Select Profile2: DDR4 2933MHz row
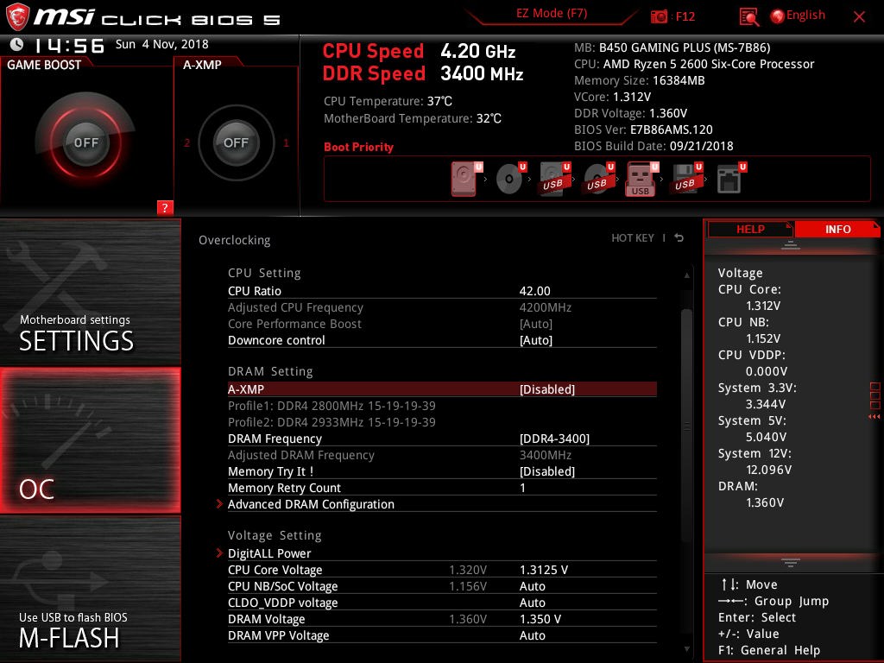 pyautogui.click(x=442, y=421)
